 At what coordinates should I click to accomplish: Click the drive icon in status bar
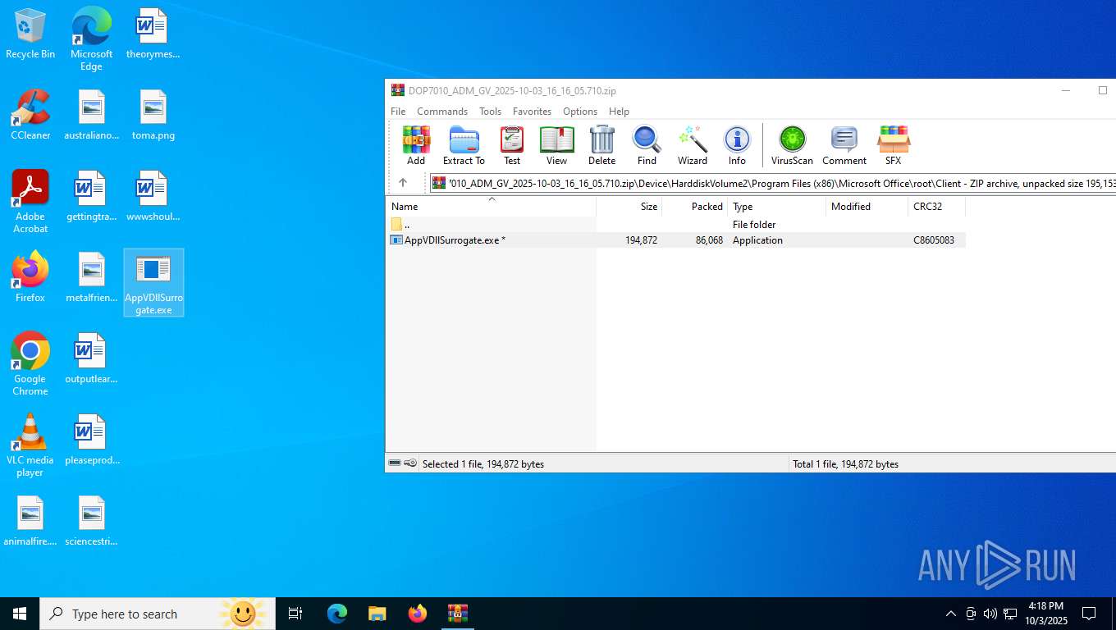click(395, 463)
